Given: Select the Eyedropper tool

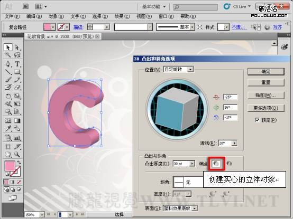Looking at the screenshot, I should pyautogui.click(x=8, y=128).
